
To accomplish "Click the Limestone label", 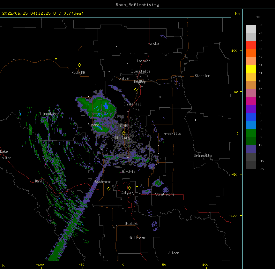I will pos(49,114).
